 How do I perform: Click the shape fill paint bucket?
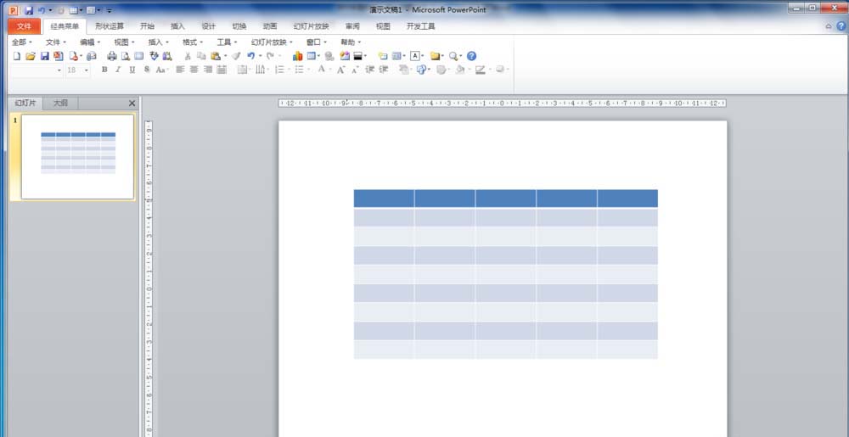click(x=460, y=70)
